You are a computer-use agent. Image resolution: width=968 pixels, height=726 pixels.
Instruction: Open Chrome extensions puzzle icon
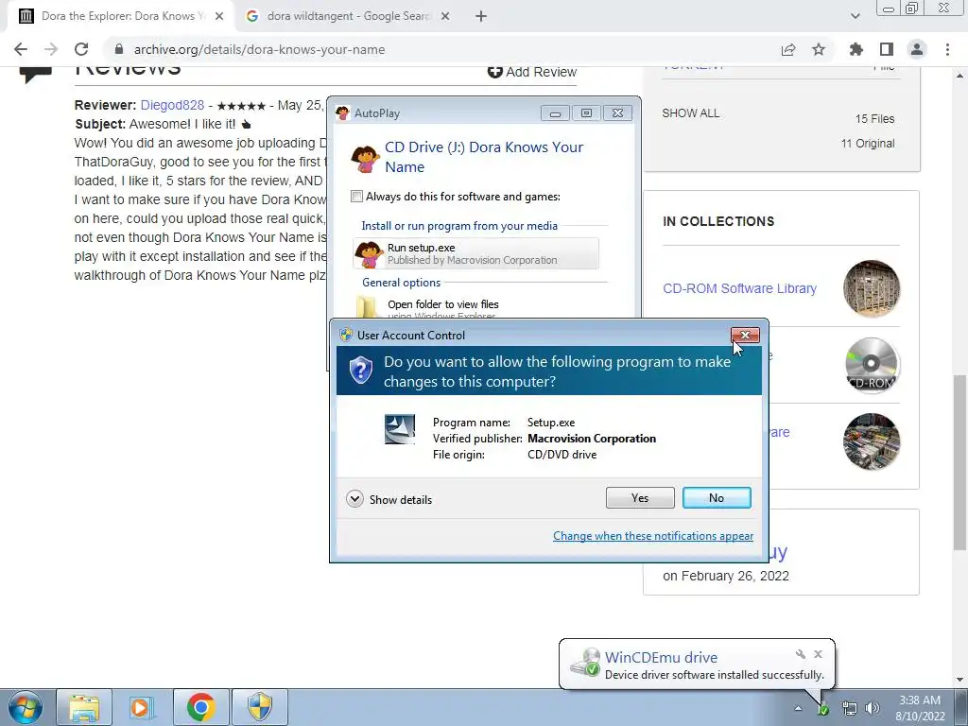point(856,49)
